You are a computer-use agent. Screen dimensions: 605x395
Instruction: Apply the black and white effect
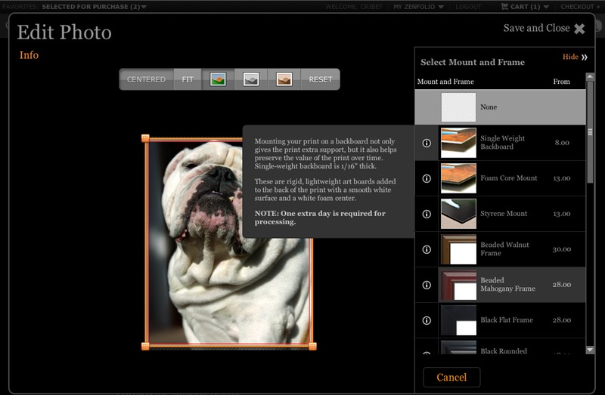coord(251,79)
